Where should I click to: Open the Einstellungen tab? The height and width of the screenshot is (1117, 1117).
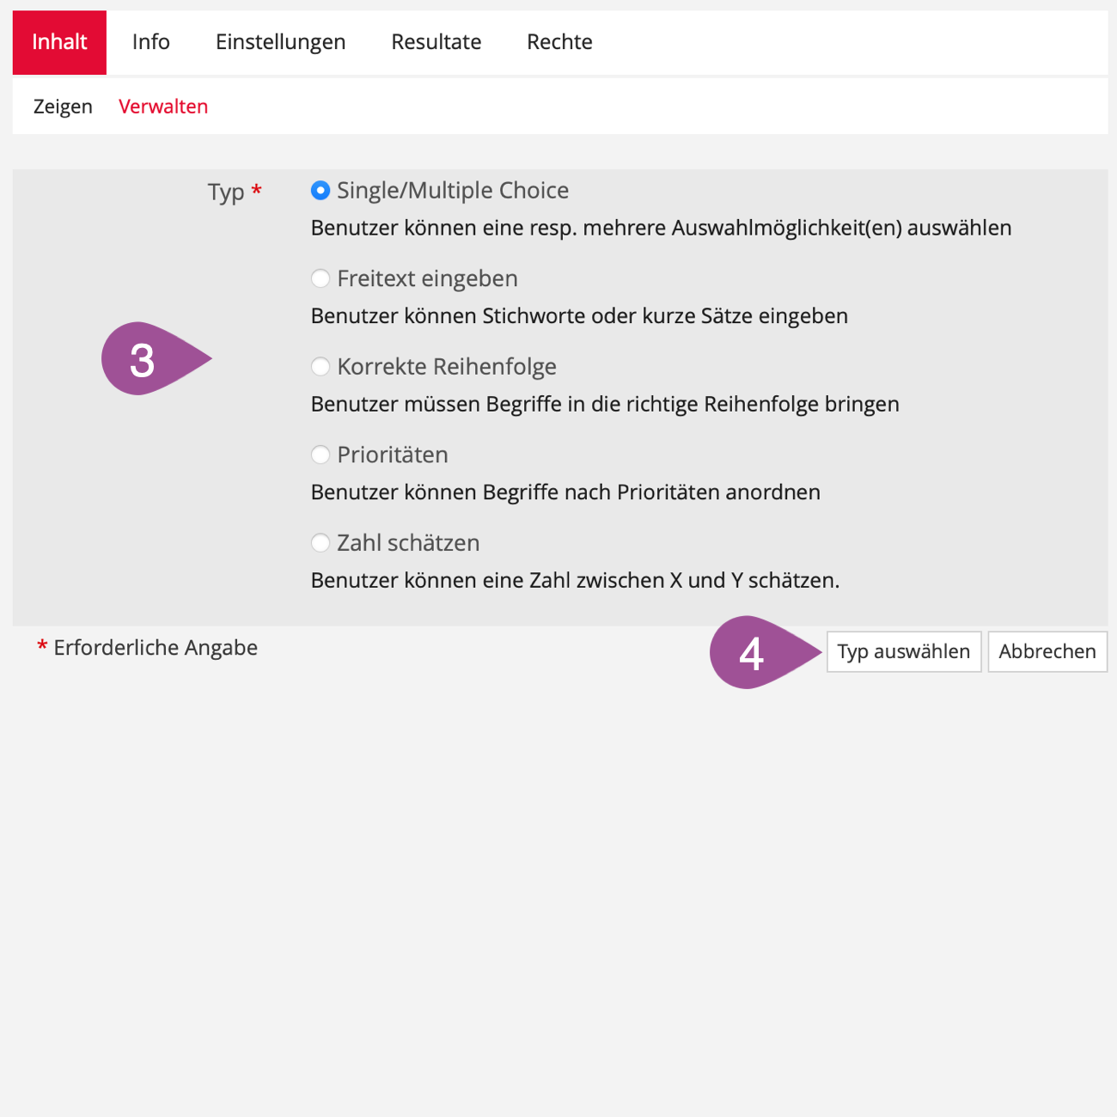point(280,42)
